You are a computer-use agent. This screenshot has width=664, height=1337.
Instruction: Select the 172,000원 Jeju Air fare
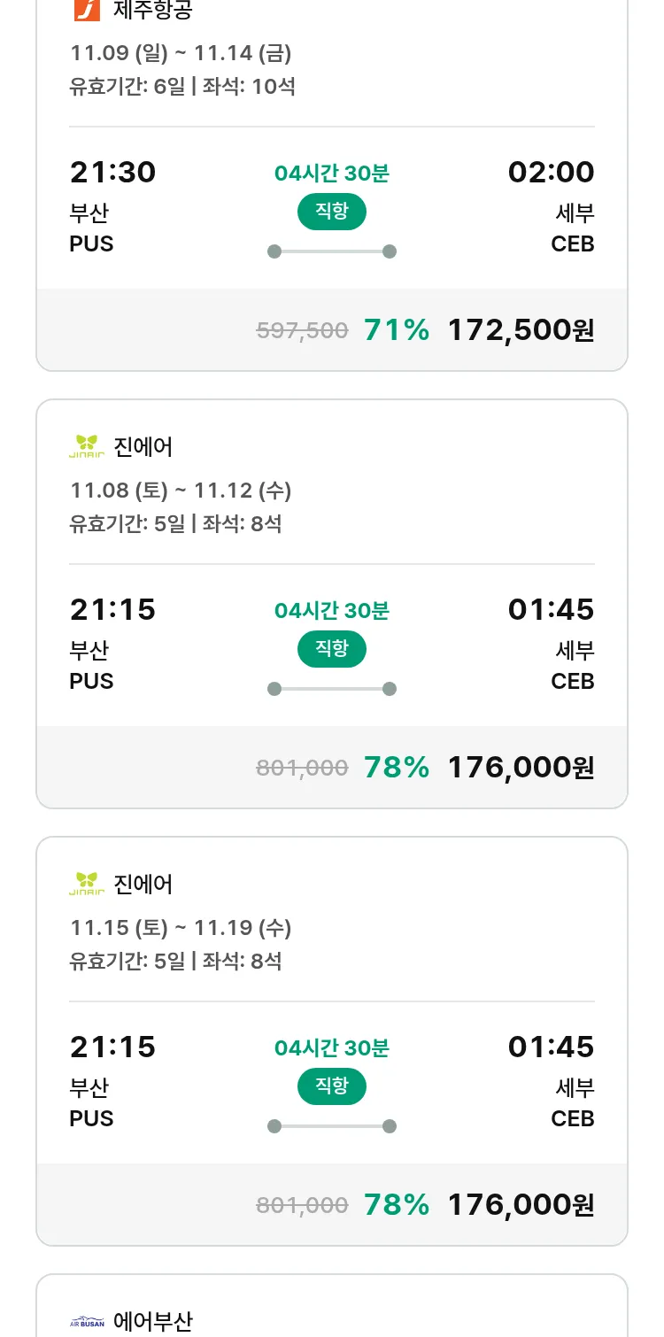(x=521, y=330)
